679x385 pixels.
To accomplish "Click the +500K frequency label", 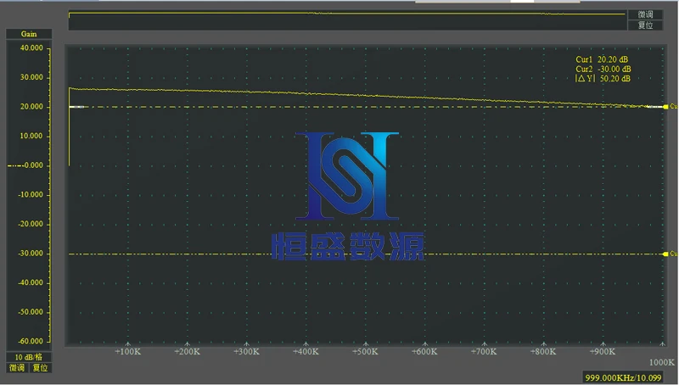I will pyautogui.click(x=365, y=352).
